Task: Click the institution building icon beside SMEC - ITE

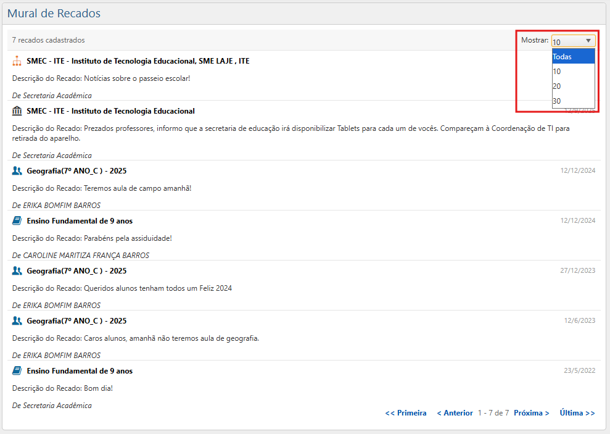Action: click(17, 111)
